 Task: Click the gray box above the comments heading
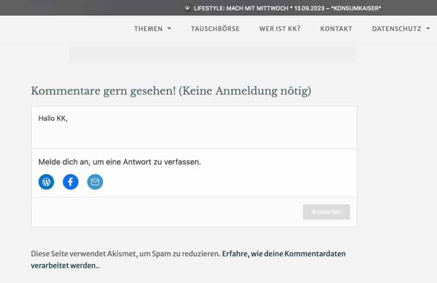(x=213, y=53)
